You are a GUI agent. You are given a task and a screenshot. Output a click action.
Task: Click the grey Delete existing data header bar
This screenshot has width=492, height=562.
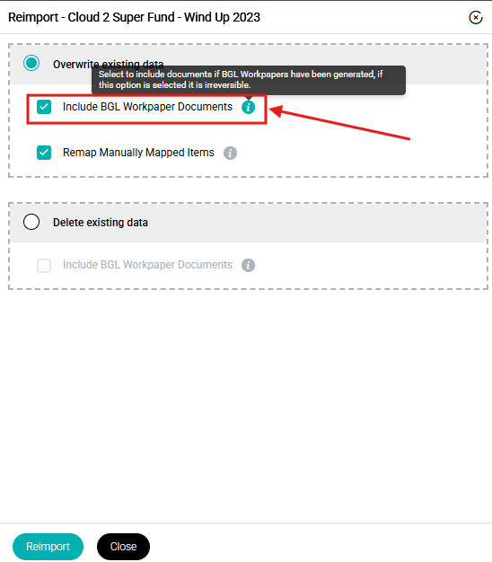pos(248,223)
